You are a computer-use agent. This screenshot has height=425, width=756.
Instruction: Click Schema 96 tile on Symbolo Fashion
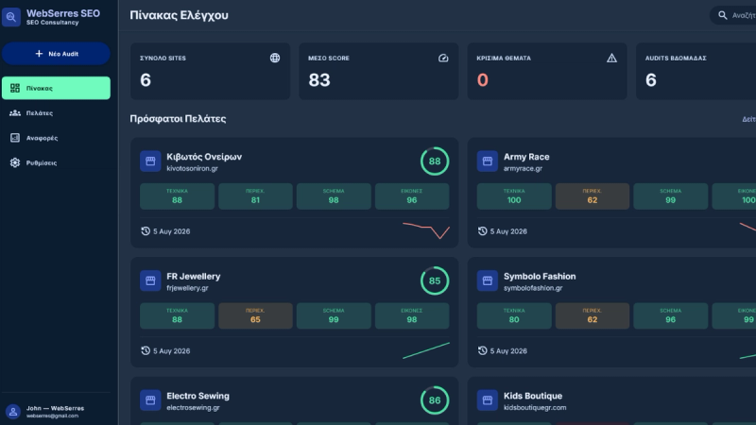pyautogui.click(x=671, y=315)
